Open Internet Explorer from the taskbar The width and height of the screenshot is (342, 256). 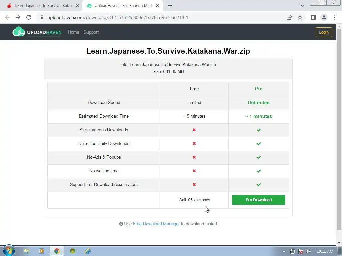pyautogui.click(x=88, y=251)
